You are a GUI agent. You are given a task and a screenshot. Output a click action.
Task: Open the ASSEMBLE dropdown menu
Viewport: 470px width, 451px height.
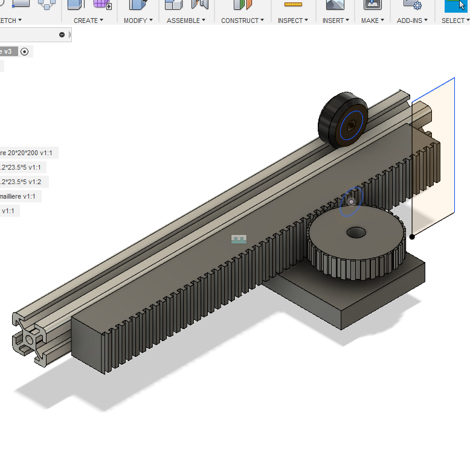coord(186,21)
